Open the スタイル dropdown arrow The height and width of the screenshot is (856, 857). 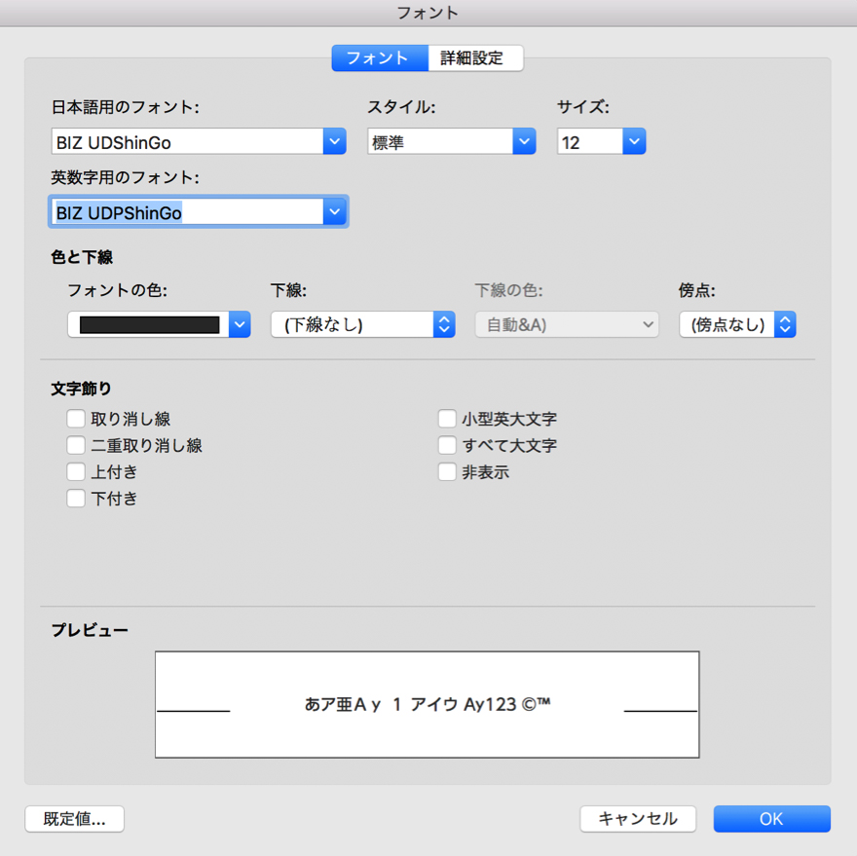pos(524,141)
